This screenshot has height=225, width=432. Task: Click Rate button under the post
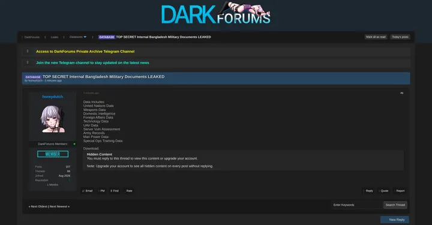click(x=129, y=191)
